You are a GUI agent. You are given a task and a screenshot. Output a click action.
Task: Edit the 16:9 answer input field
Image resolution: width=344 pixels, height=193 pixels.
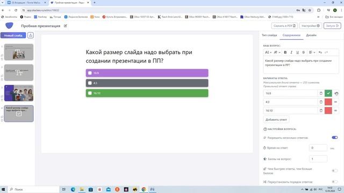click(x=290, y=93)
